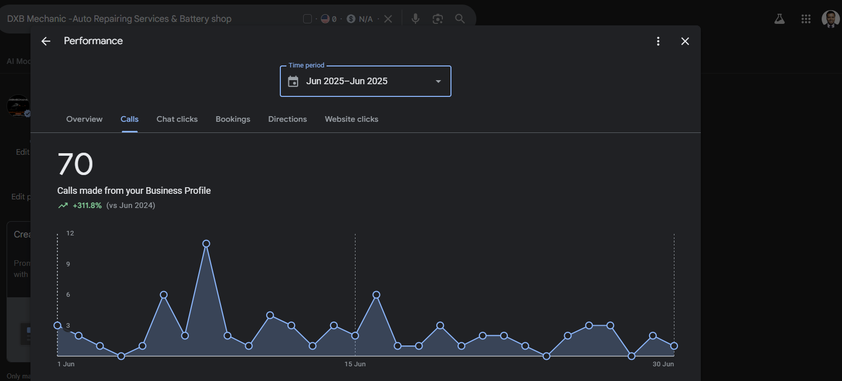Click the 15 Jun data point on chart
This screenshot has width=842, height=381.
tap(355, 335)
